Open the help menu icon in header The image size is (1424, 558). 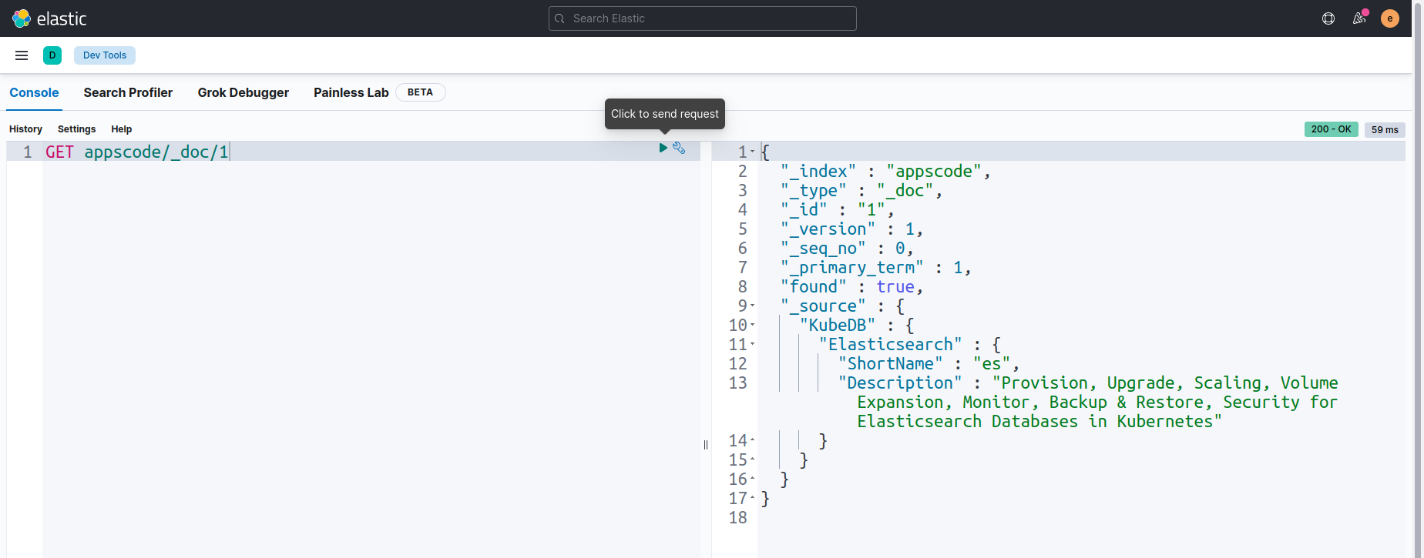pyautogui.click(x=1328, y=18)
